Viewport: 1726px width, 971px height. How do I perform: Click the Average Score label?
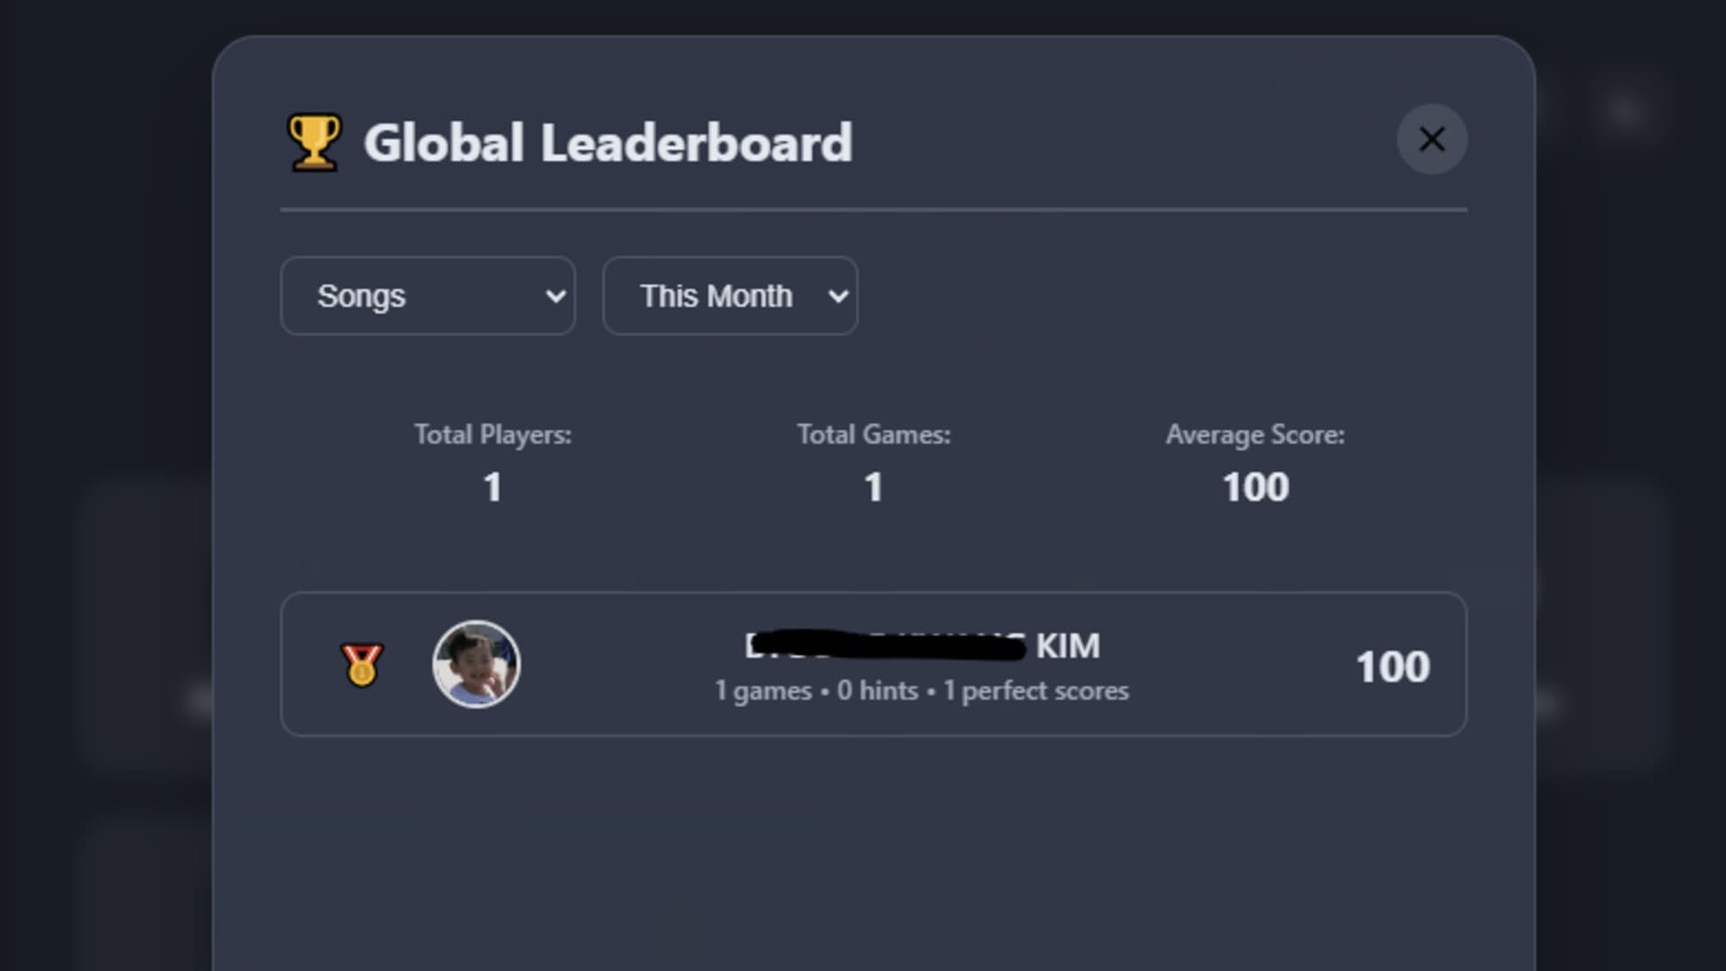pyautogui.click(x=1255, y=435)
